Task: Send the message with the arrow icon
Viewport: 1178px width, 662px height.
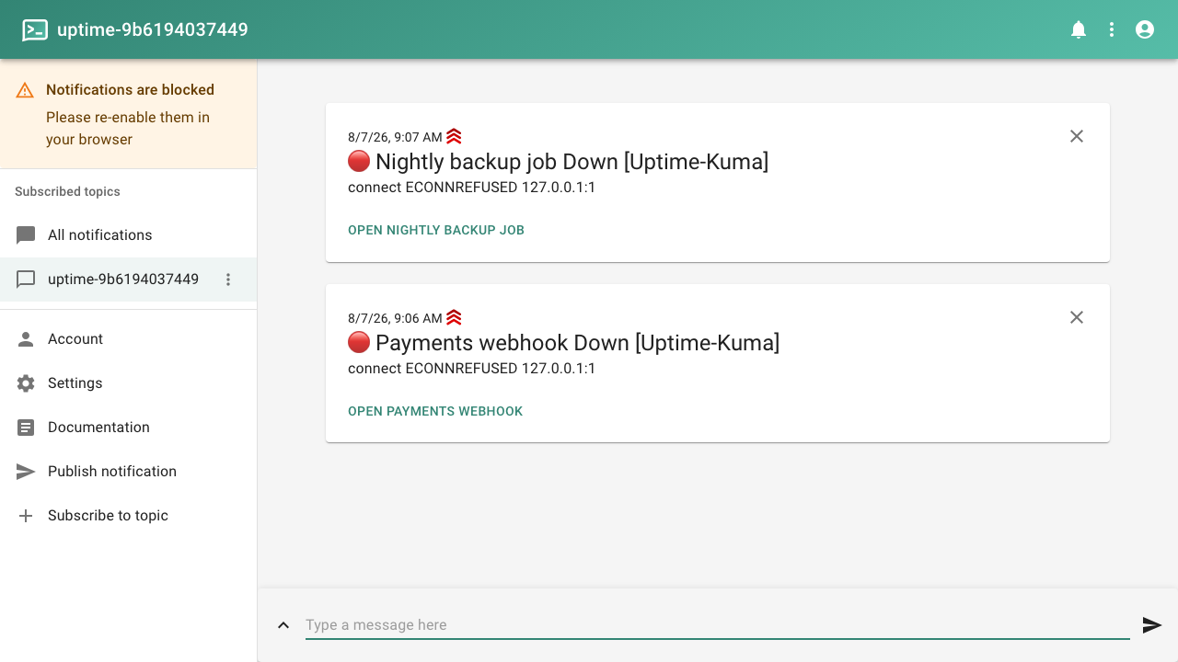Action: [1152, 625]
